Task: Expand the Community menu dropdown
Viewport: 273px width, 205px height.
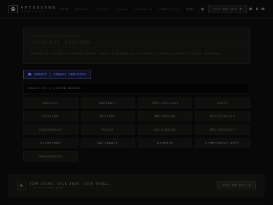Action: [x=169, y=9]
